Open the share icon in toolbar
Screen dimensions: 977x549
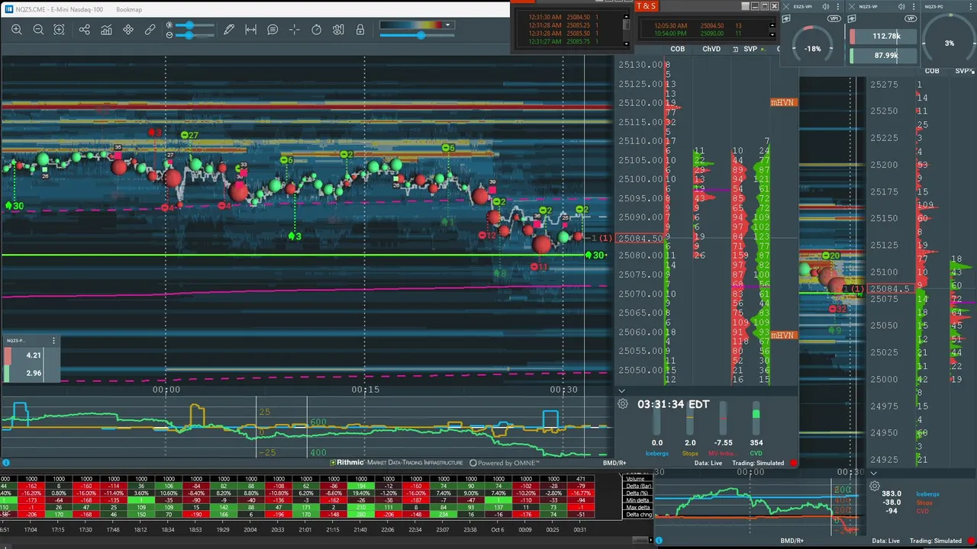coord(84,30)
